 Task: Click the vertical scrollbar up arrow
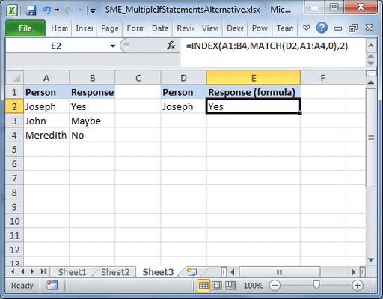[x=371, y=82]
